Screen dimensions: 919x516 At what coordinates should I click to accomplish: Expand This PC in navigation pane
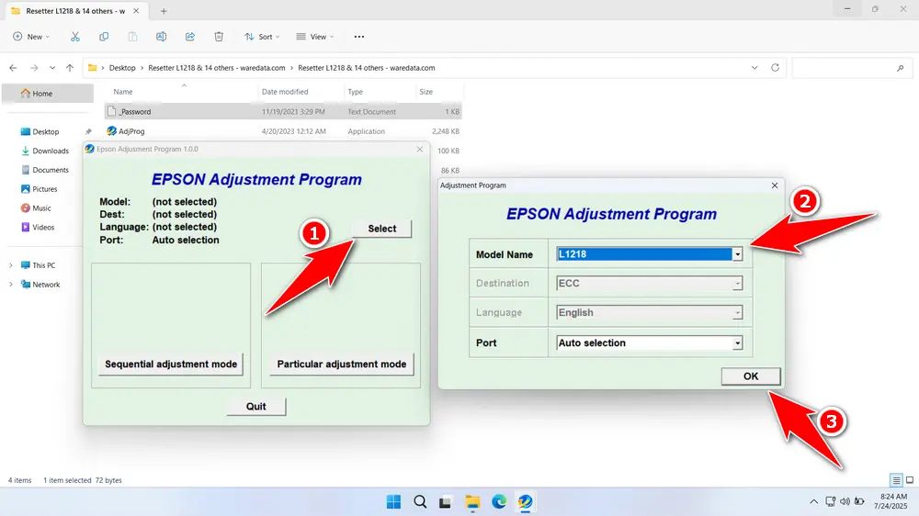click(10, 265)
